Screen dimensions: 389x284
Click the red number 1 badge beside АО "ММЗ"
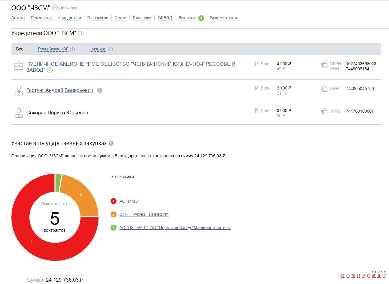click(113, 201)
